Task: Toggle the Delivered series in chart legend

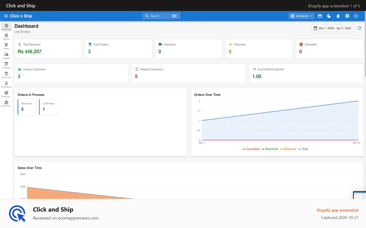Action: tap(270, 149)
